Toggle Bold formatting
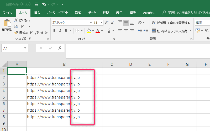Screen dimensions: 210x131 (54, 31)
